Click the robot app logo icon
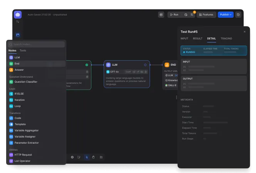Image resolution: width=256 pixels, height=173 pixels. pos(18,15)
